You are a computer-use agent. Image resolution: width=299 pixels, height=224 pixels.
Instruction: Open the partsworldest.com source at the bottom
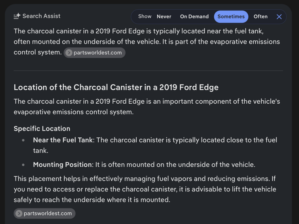pyautogui.click(x=45, y=214)
